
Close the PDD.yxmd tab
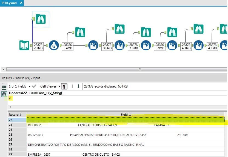pos(21,3)
